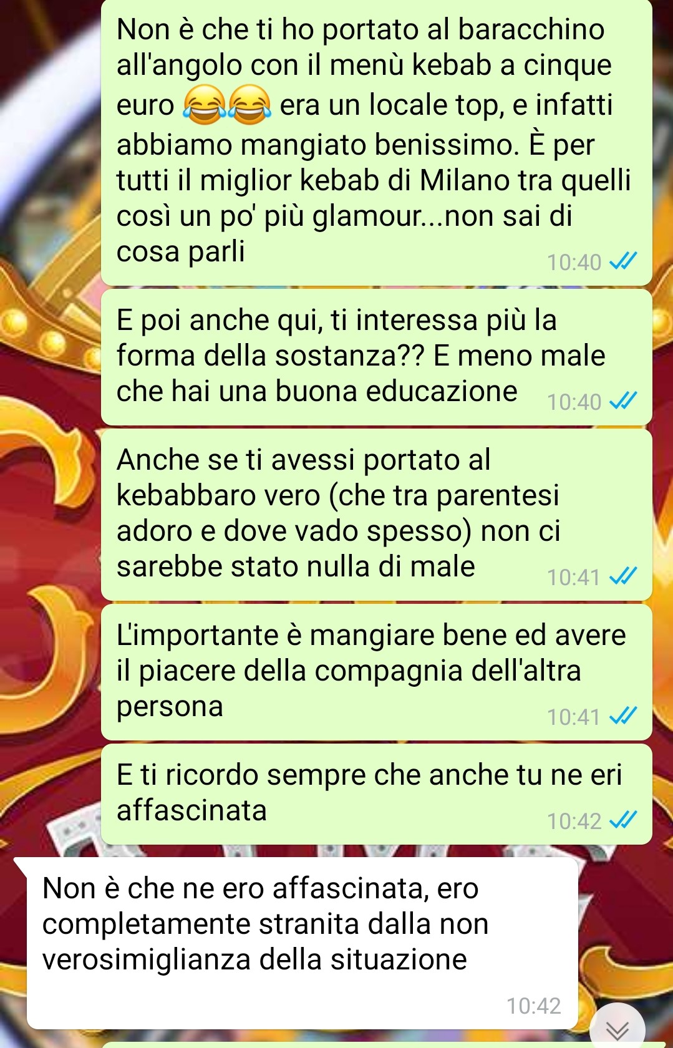Tap the word 'verosimiglianza' in the received message
This screenshot has height=1048, width=673.
coord(147,961)
